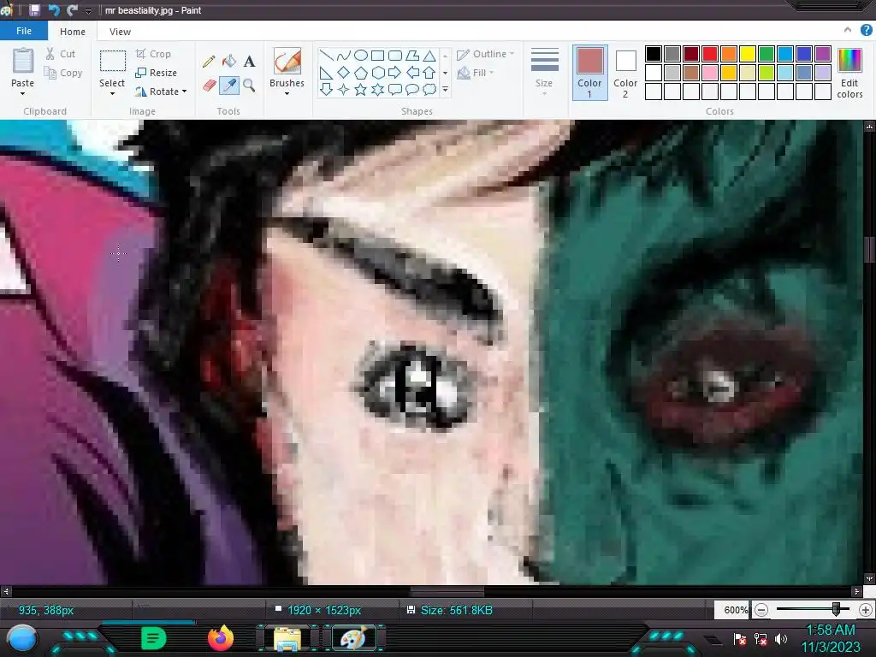
Task: Select the Text tool
Action: 249,61
